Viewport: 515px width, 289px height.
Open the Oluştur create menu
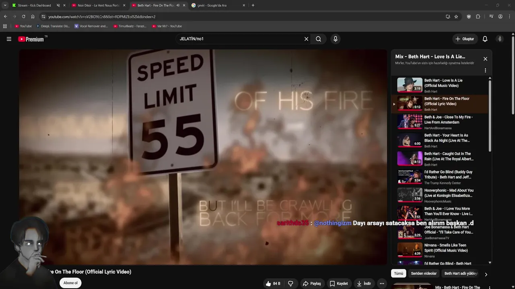pyautogui.click(x=465, y=39)
